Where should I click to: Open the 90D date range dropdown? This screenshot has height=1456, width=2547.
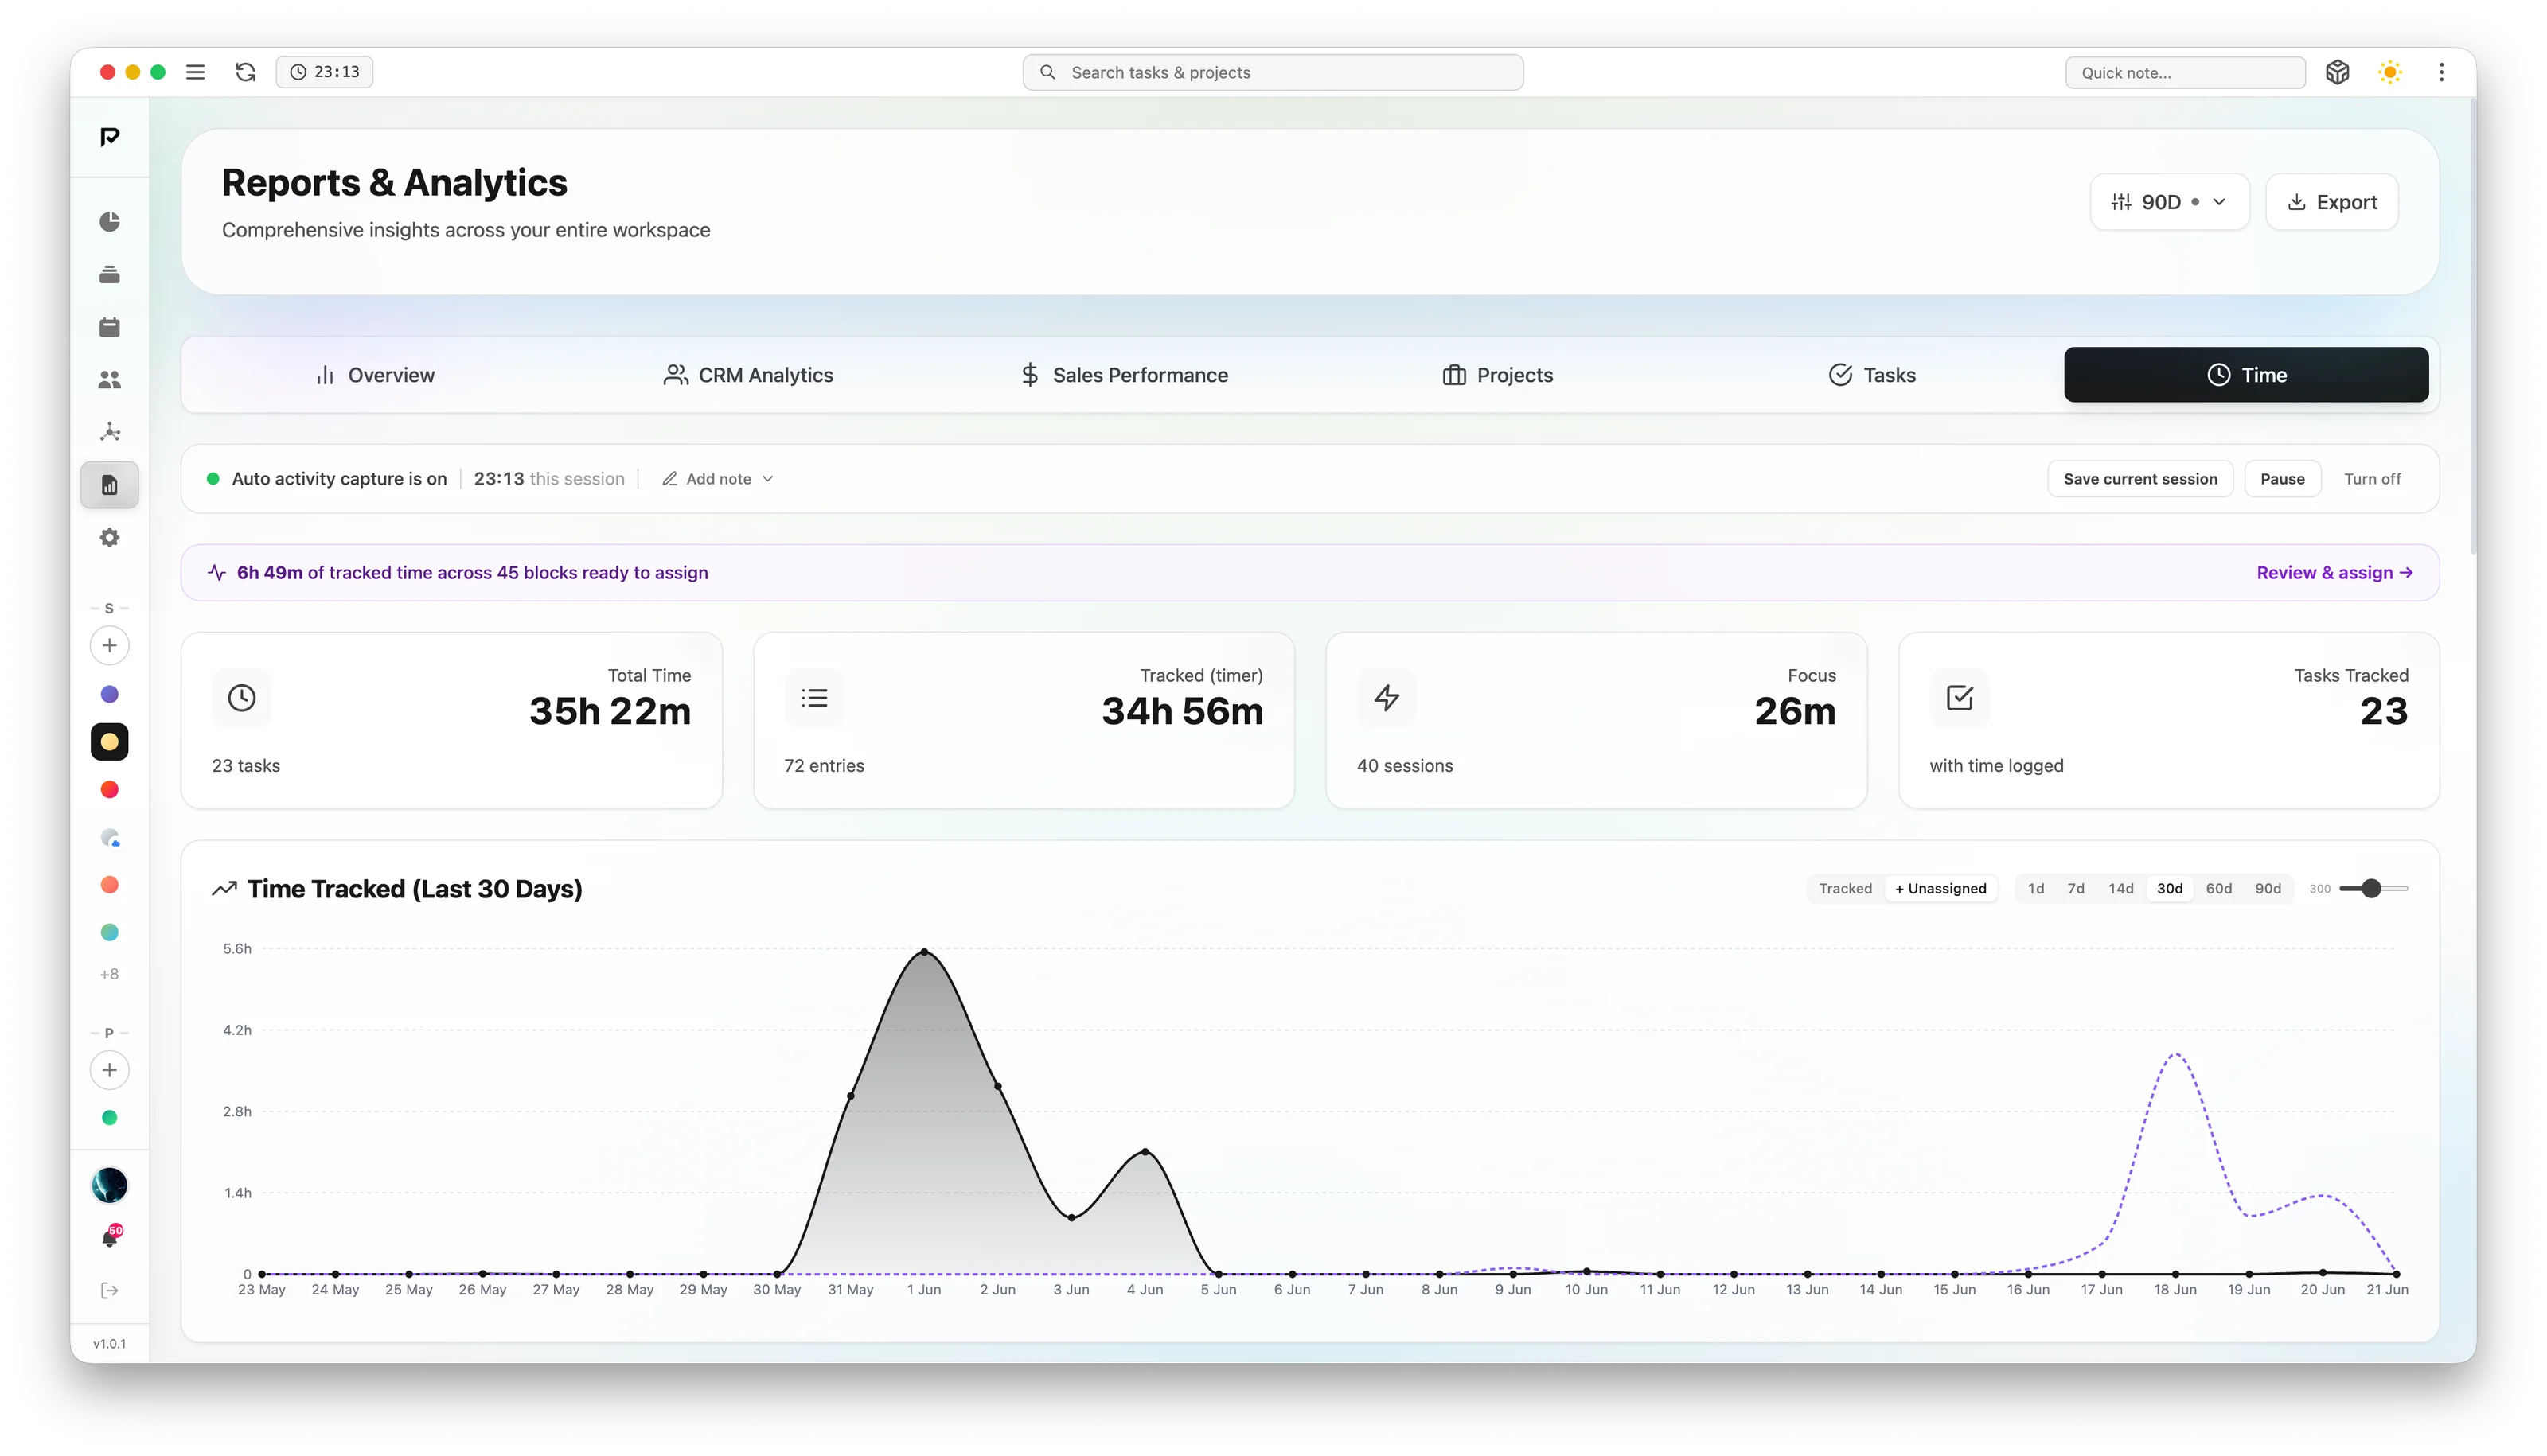[2169, 202]
